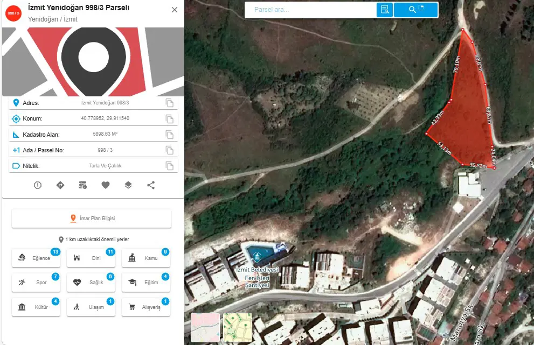Open İmar Plan Bilgisi
This screenshot has height=345, width=534.
tap(92, 219)
